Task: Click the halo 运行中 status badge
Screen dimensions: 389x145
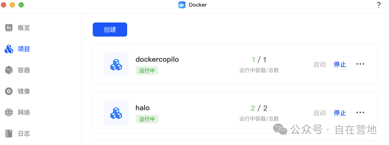Action: click(147, 119)
